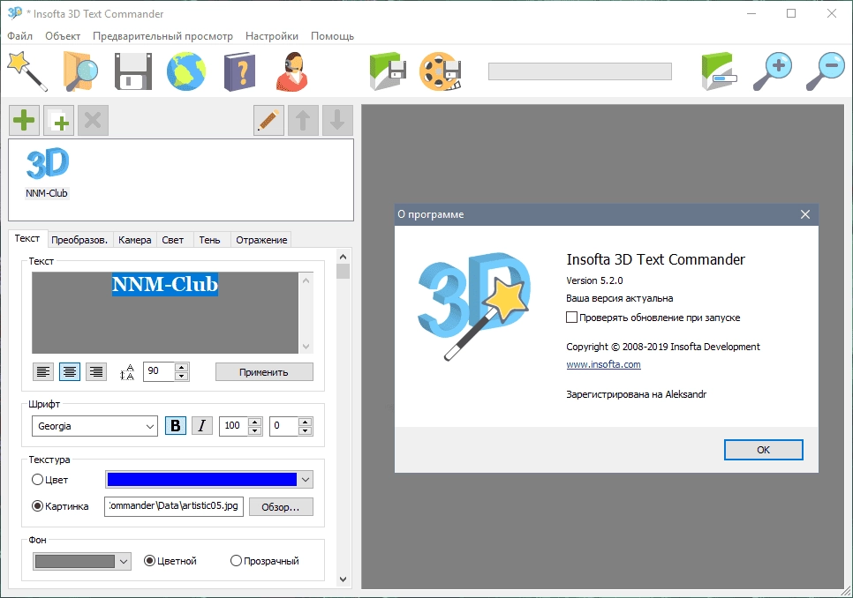Zoom in with magnifier plus icon
Viewport: 853px width, 598px height.
point(772,71)
